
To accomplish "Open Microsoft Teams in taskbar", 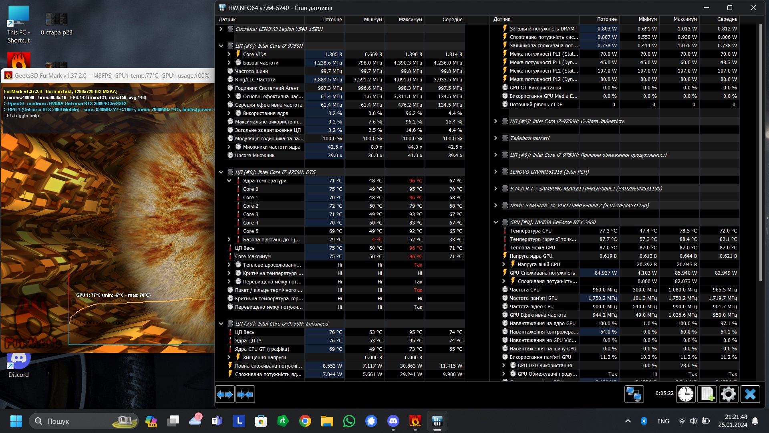I will coord(217,421).
